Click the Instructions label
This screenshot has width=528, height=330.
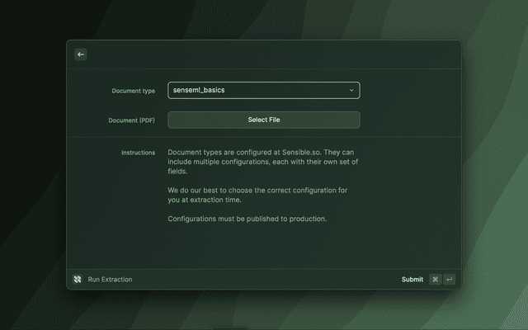click(138, 153)
